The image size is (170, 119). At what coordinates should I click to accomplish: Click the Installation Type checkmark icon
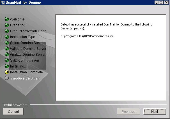pos(7,37)
